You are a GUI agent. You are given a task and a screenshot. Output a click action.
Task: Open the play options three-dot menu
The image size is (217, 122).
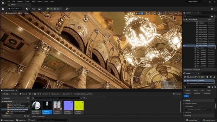[x=61, y=9]
